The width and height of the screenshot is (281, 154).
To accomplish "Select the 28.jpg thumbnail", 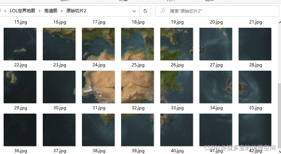I will [x=255, y=44].
